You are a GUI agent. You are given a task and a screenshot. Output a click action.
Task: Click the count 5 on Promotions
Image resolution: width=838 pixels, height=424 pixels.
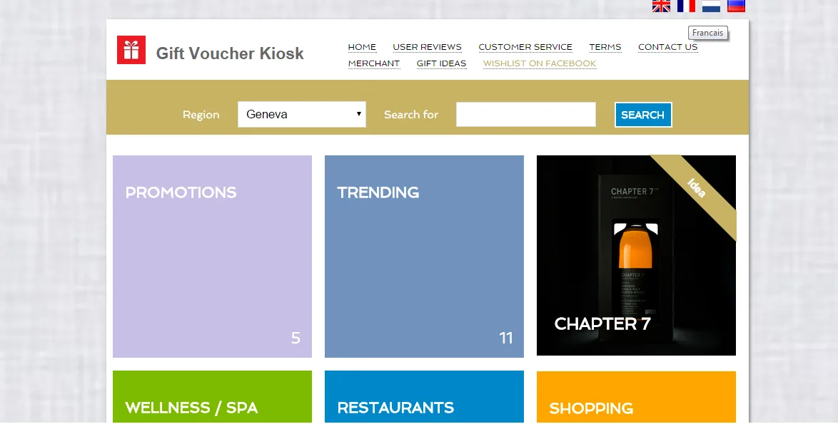click(296, 338)
